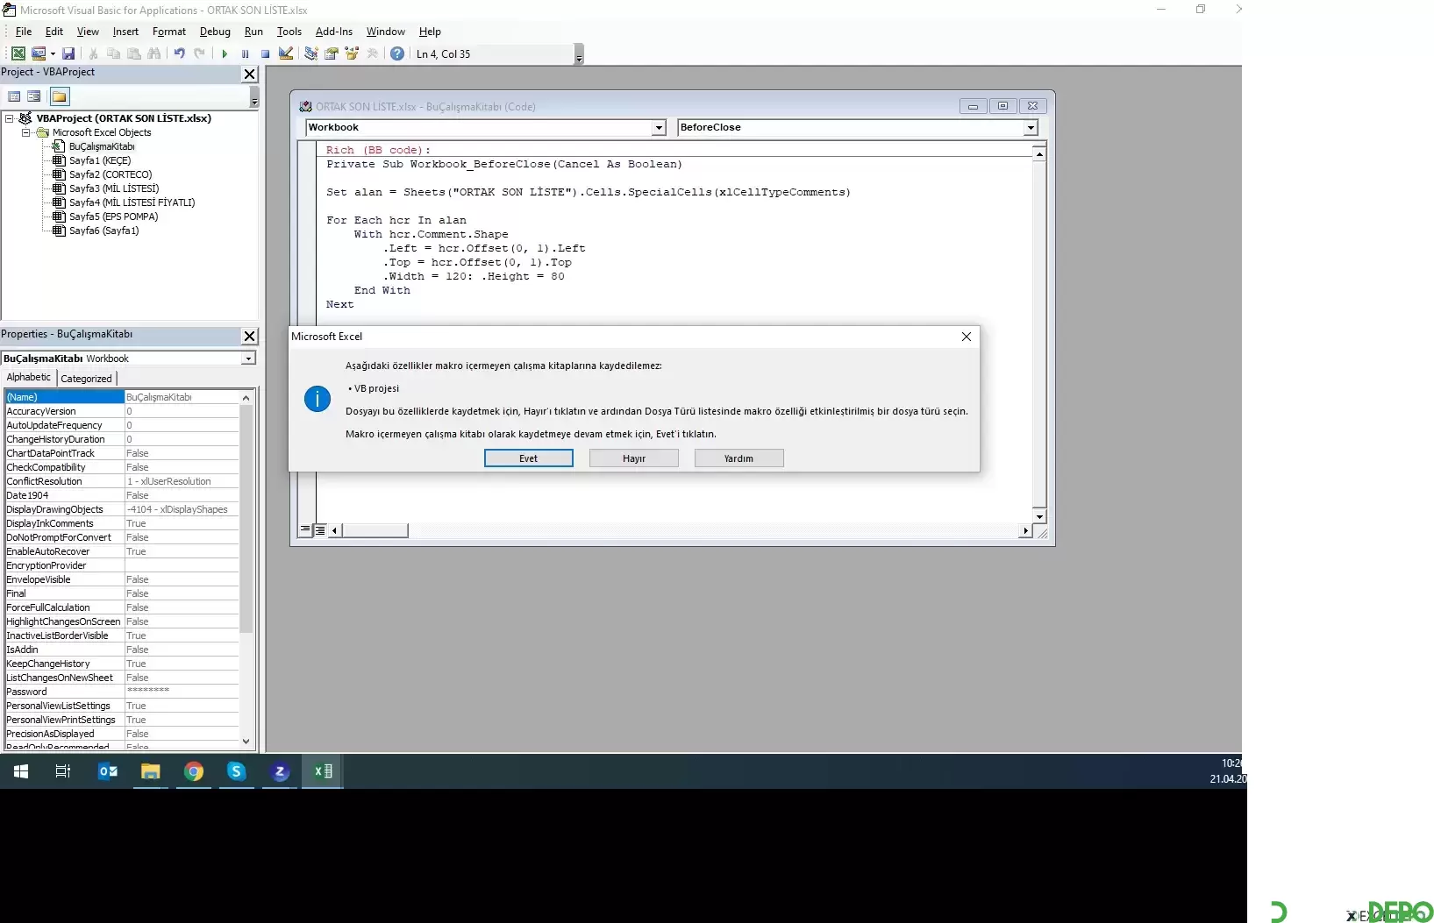Screen dimensions: 1434x923
Task: Open Project Explorer toolbar icon
Action: pyautogui.click(x=310, y=53)
